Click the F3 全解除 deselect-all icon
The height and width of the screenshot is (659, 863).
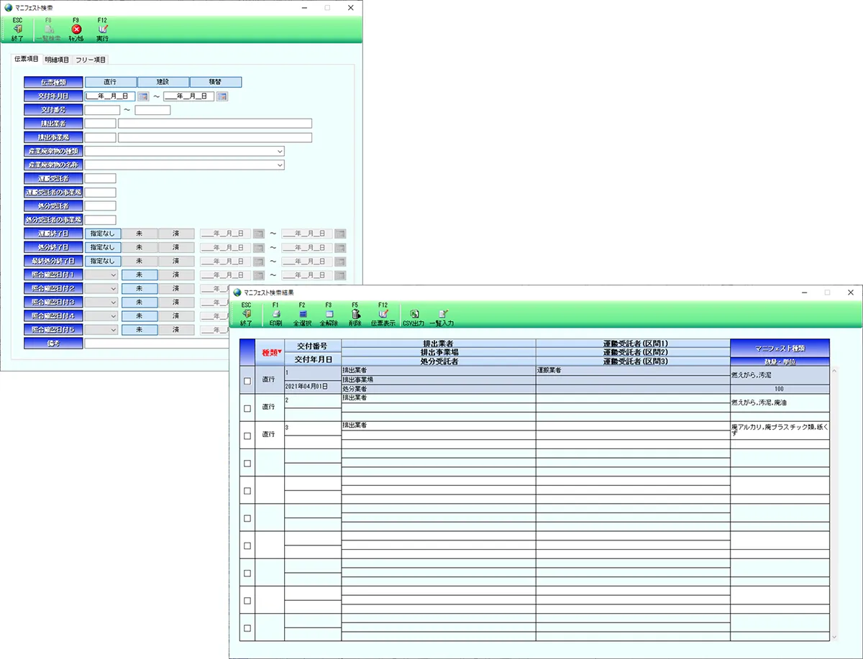(x=329, y=313)
